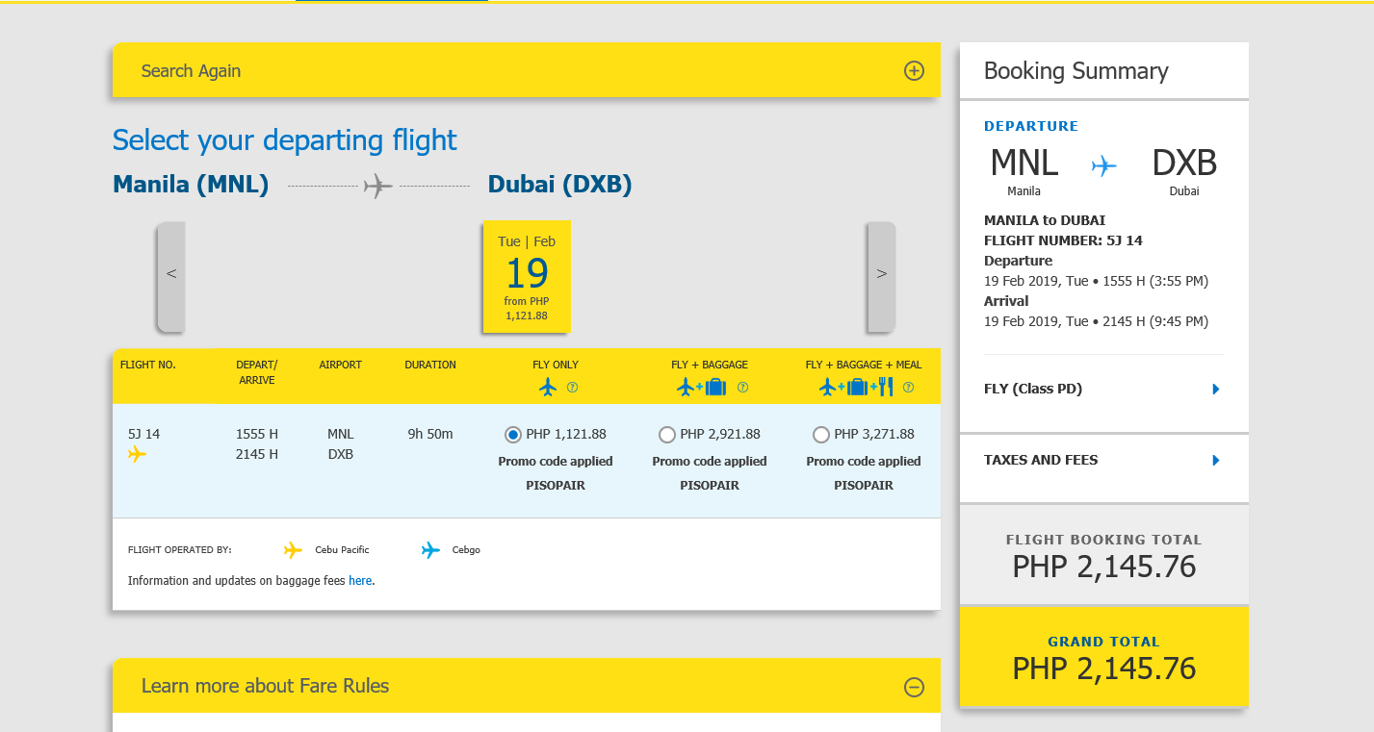The image size is (1374, 732).
Task: Select the Tue Feb 19 date tab
Action: tap(527, 277)
